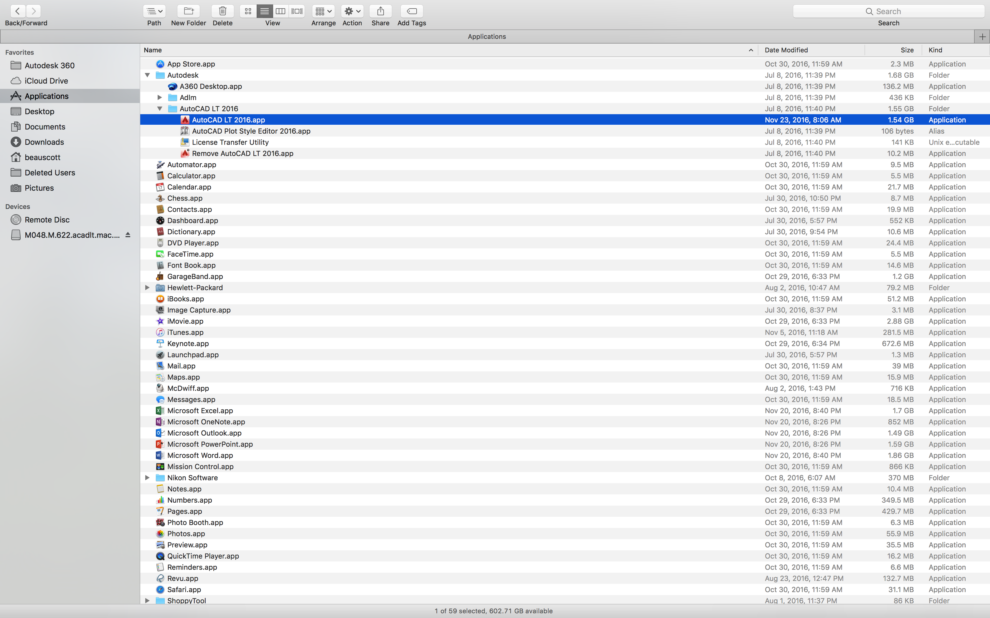Select the Numbers.app icon
The width and height of the screenshot is (990, 618).
[x=160, y=500]
